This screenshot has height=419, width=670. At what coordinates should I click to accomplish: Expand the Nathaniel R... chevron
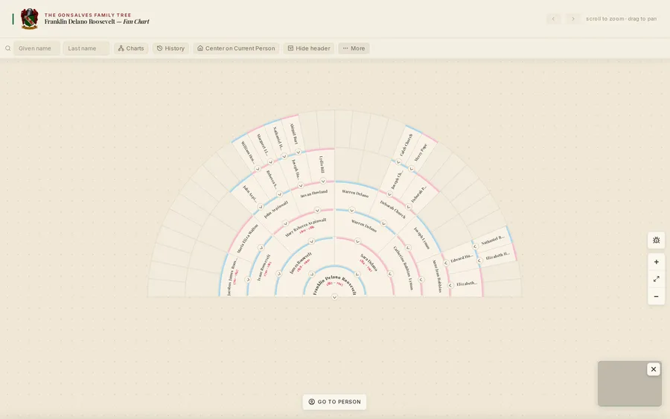point(475,246)
